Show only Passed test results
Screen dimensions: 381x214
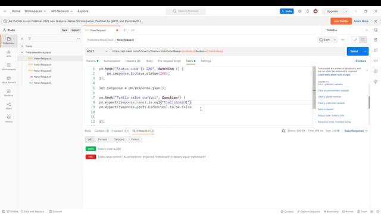102,140
